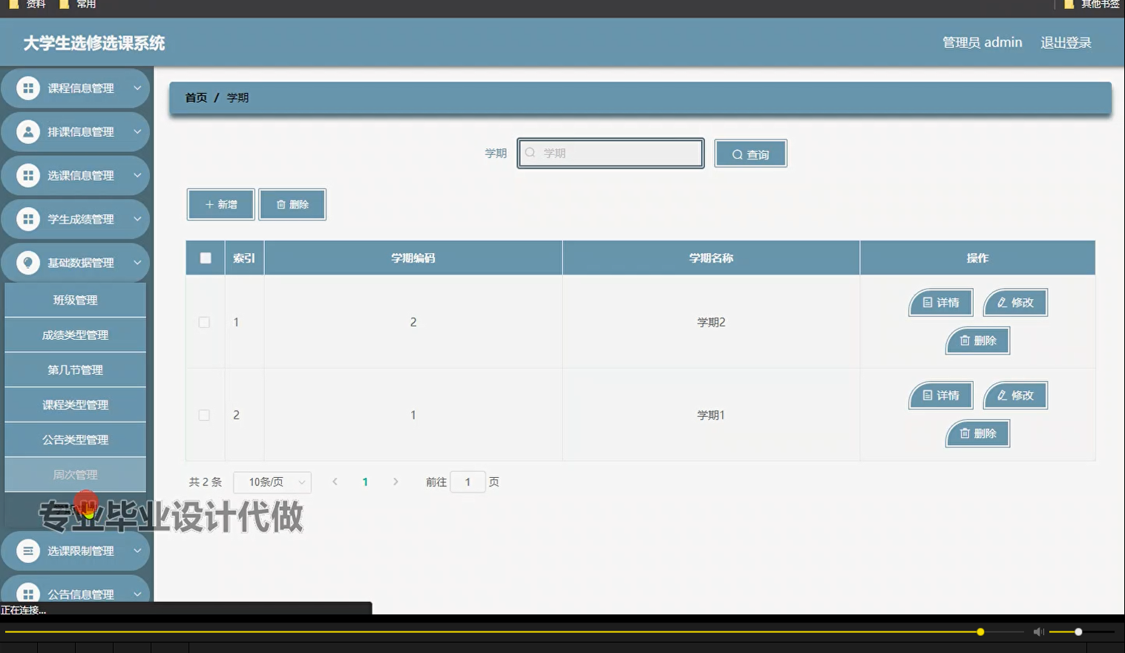Image resolution: width=1125 pixels, height=653 pixels.
Task: Open the 公告类型管理 submenu item
Action: pyautogui.click(x=75, y=439)
